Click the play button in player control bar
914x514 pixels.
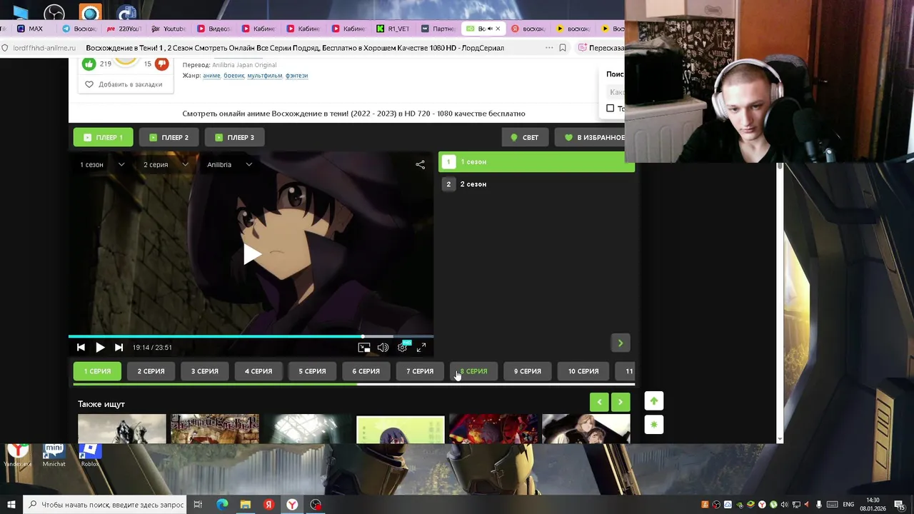[100, 348]
